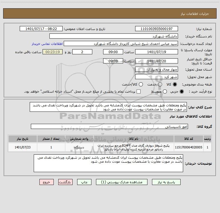Viewport: 220px width, 213px height.
Task: Click the response deadline date 1401/07/19
Action: pos(157,52)
